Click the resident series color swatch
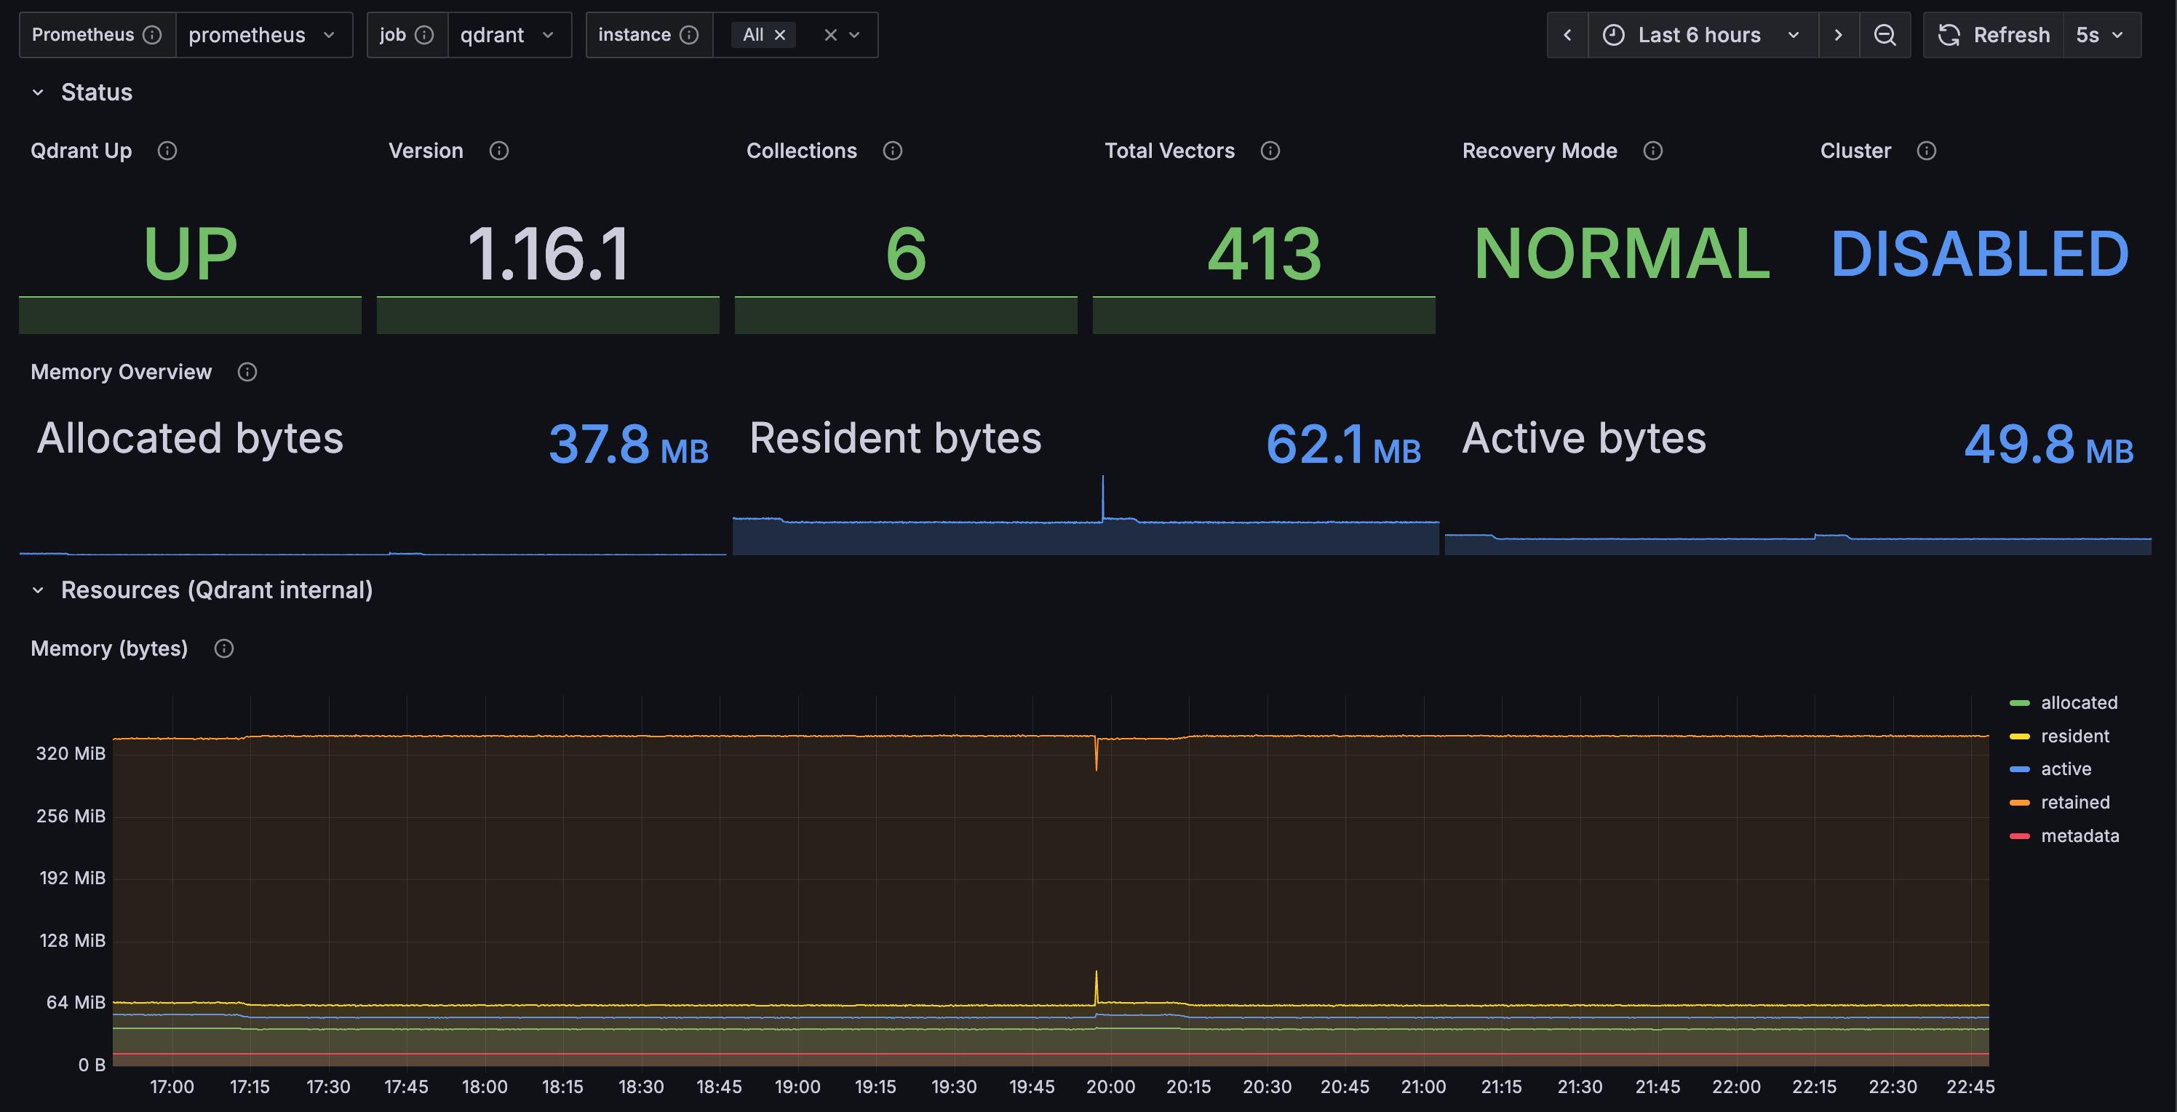Screen dimensions: 2177x1112 click(x=2019, y=736)
